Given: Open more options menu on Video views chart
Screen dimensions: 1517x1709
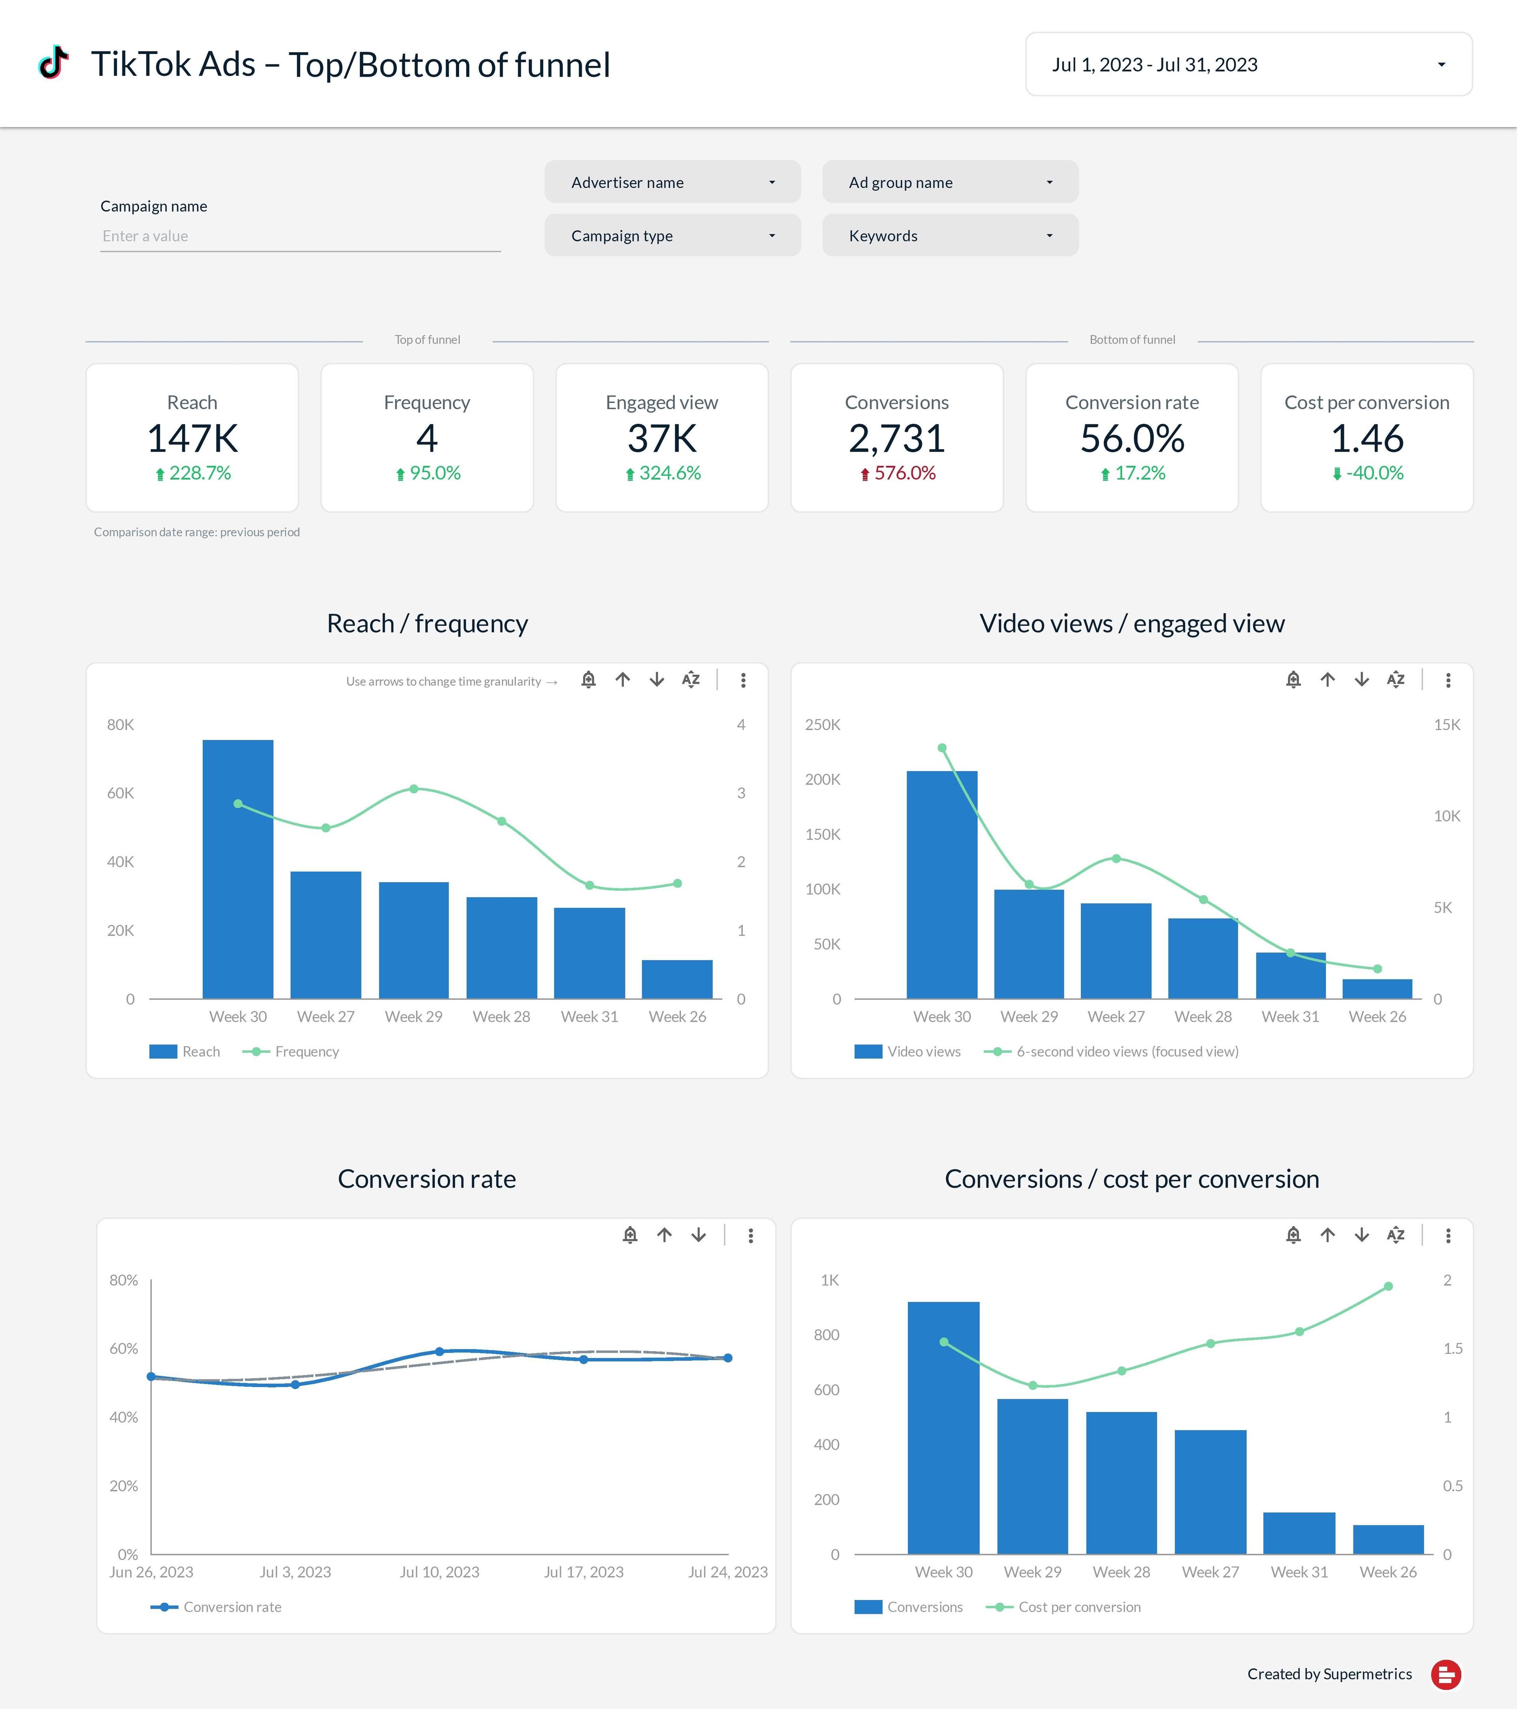Looking at the screenshot, I should click(x=1448, y=681).
